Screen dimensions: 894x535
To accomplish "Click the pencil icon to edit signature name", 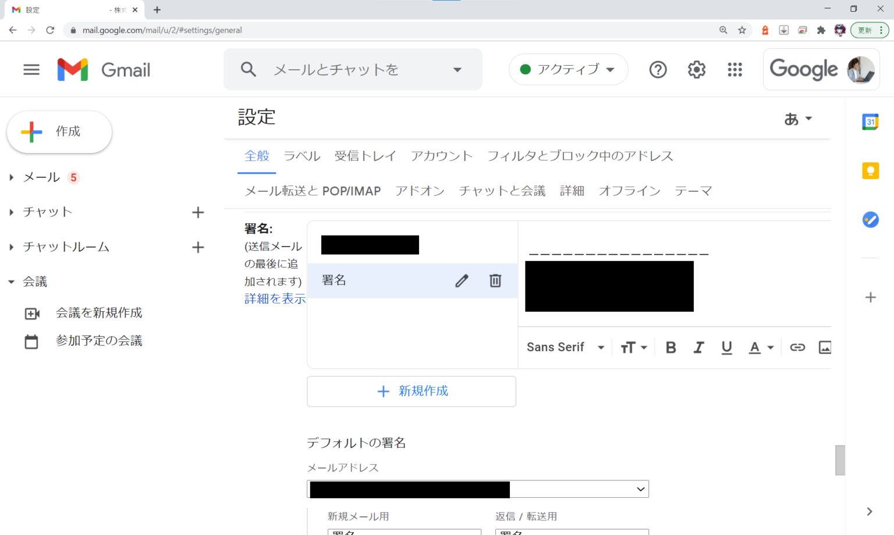I will [x=462, y=281].
